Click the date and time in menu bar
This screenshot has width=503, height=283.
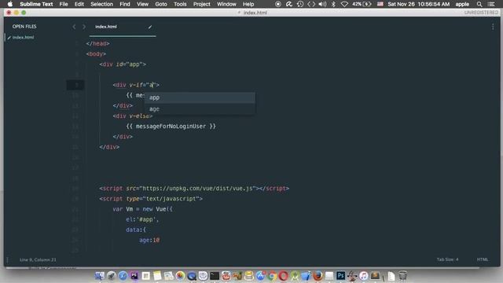pyautogui.click(x=419, y=4)
